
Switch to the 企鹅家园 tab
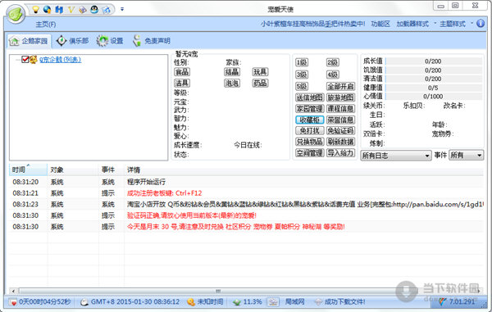coord(29,41)
